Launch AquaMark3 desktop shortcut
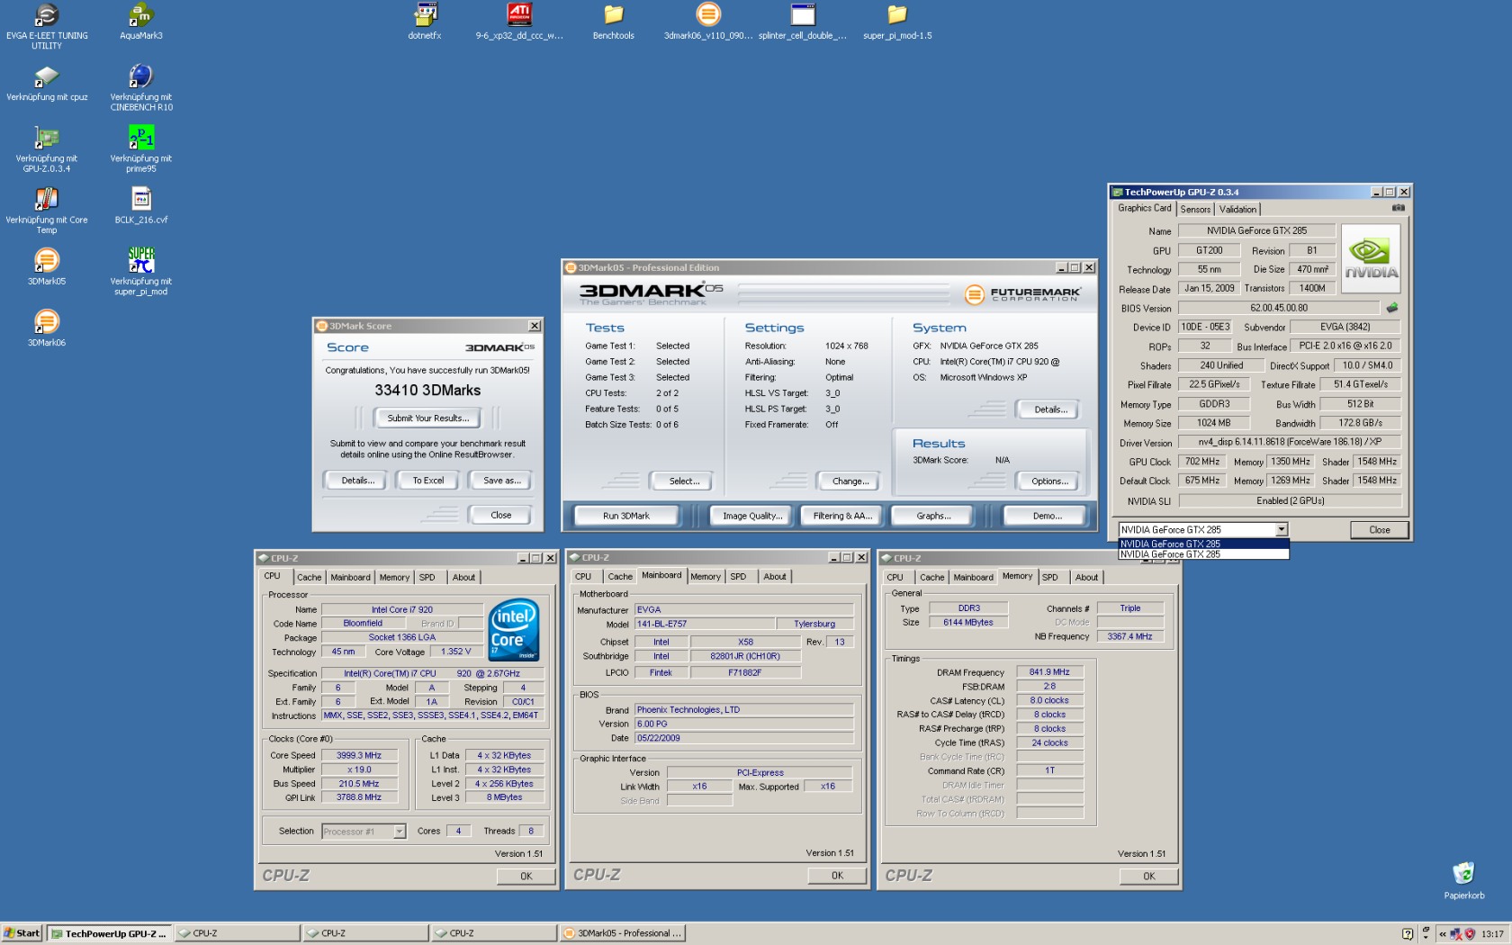This screenshot has height=945, width=1512. [x=141, y=15]
